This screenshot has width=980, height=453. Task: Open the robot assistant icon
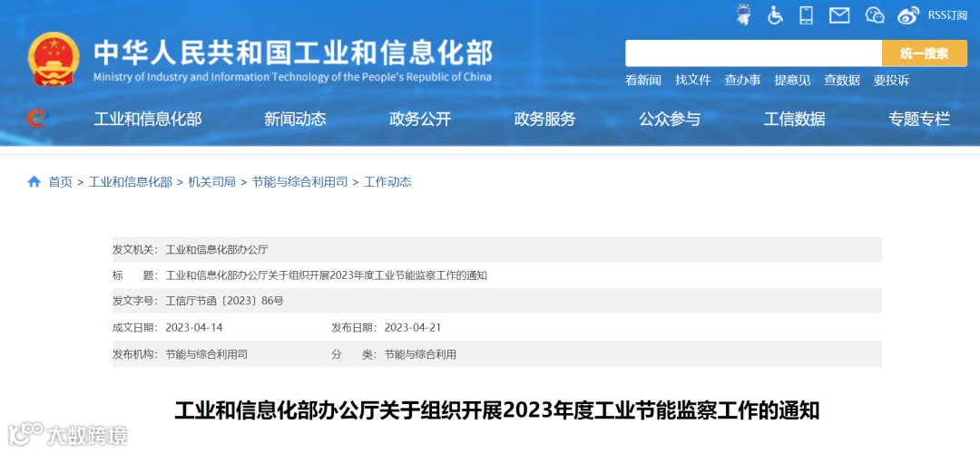pyautogui.click(x=744, y=15)
